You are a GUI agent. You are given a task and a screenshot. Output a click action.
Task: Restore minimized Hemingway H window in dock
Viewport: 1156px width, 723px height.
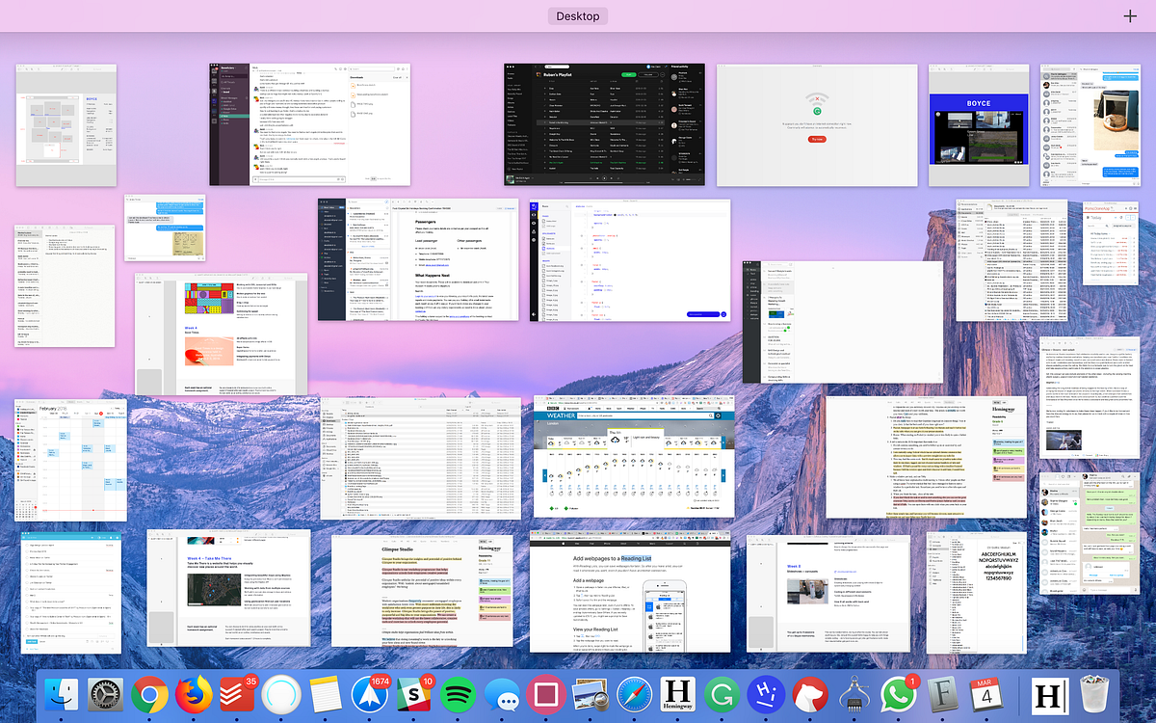[x=1049, y=696]
